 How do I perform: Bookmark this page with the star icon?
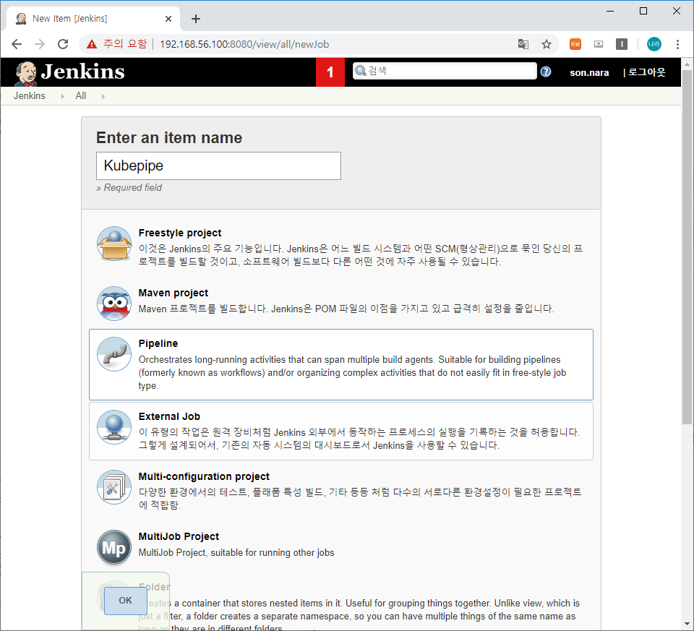point(547,44)
